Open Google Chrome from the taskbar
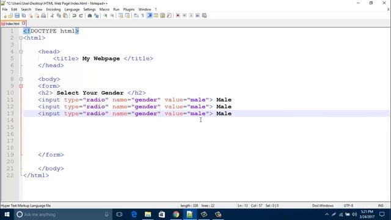This screenshot has height=220, width=391. pyautogui.click(x=176, y=215)
